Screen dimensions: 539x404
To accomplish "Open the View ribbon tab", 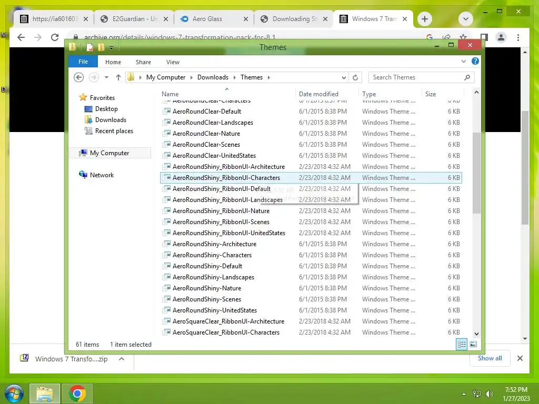I will (173, 62).
